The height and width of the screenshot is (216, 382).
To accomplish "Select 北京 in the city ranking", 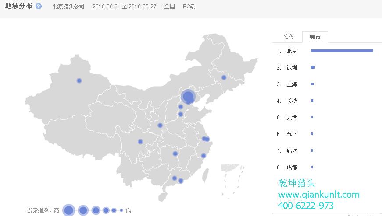I will pyautogui.click(x=292, y=51).
